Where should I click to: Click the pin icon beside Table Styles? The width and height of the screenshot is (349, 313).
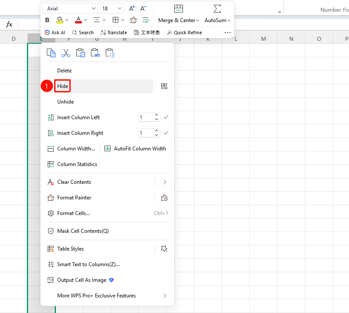(164, 249)
